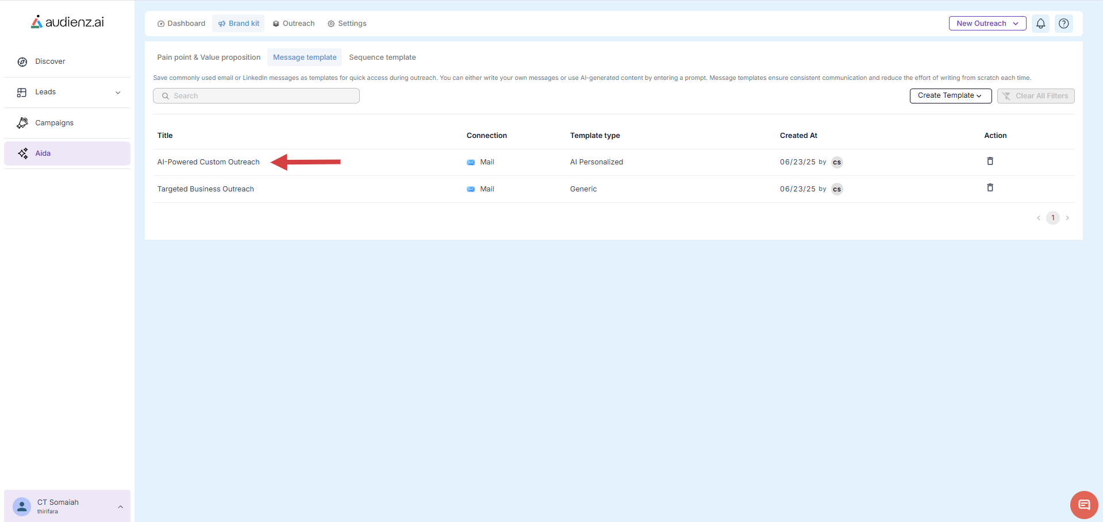Go to the previous page arrow
Viewport: 1103px width, 522px height.
click(1039, 218)
